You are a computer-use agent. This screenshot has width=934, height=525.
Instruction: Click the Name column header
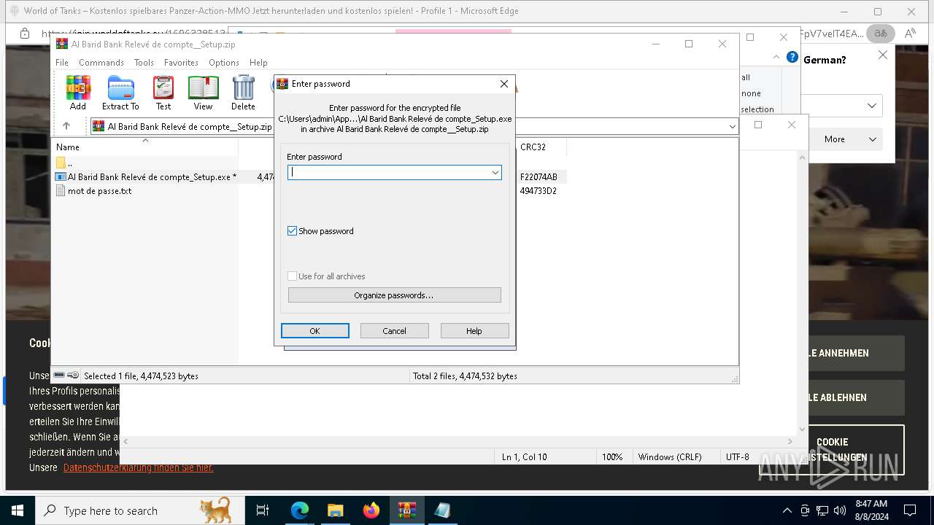pos(67,147)
